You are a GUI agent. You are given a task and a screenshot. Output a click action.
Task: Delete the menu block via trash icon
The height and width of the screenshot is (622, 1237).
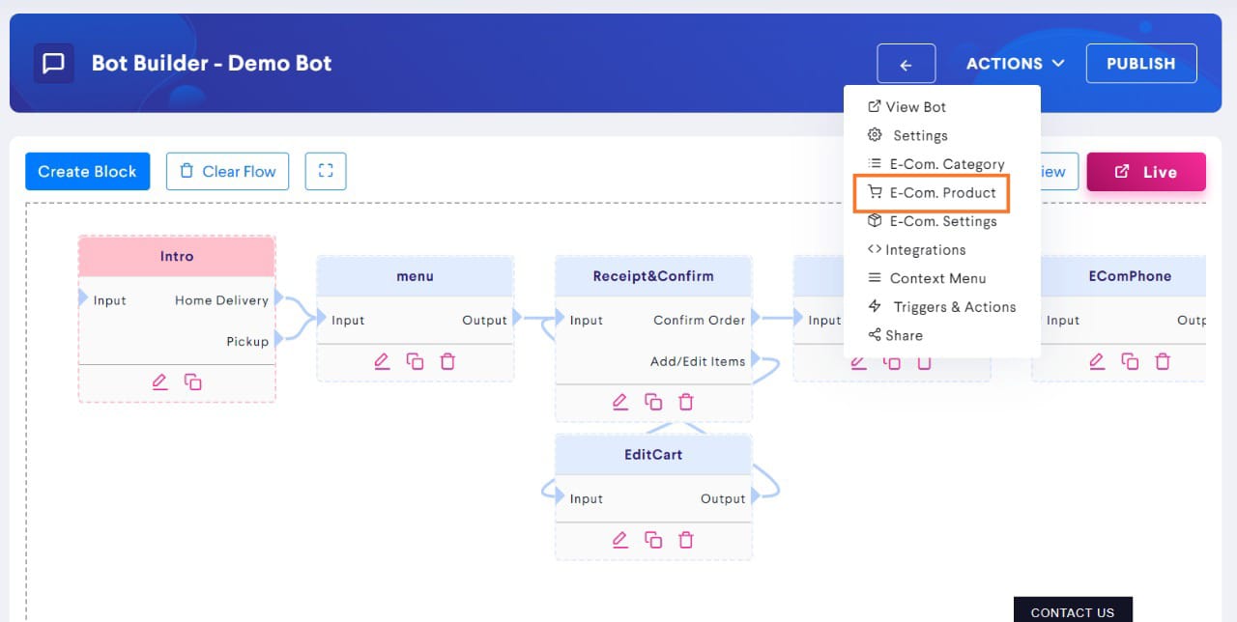(447, 360)
